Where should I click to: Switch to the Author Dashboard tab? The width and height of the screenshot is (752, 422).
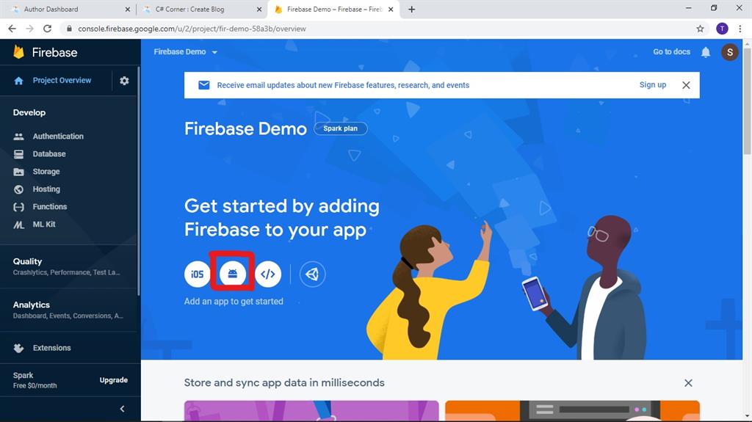point(70,9)
